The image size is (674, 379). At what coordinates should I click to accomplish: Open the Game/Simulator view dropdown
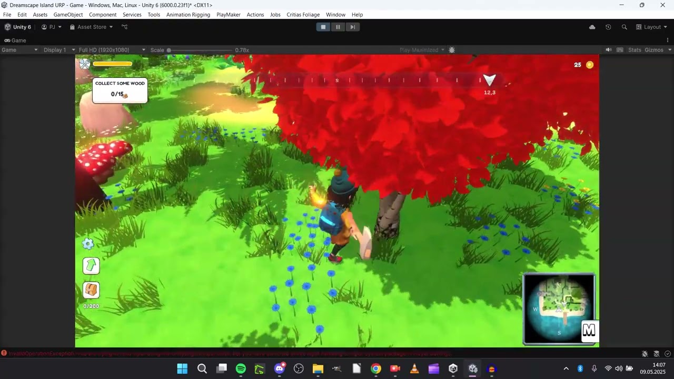coord(19,50)
